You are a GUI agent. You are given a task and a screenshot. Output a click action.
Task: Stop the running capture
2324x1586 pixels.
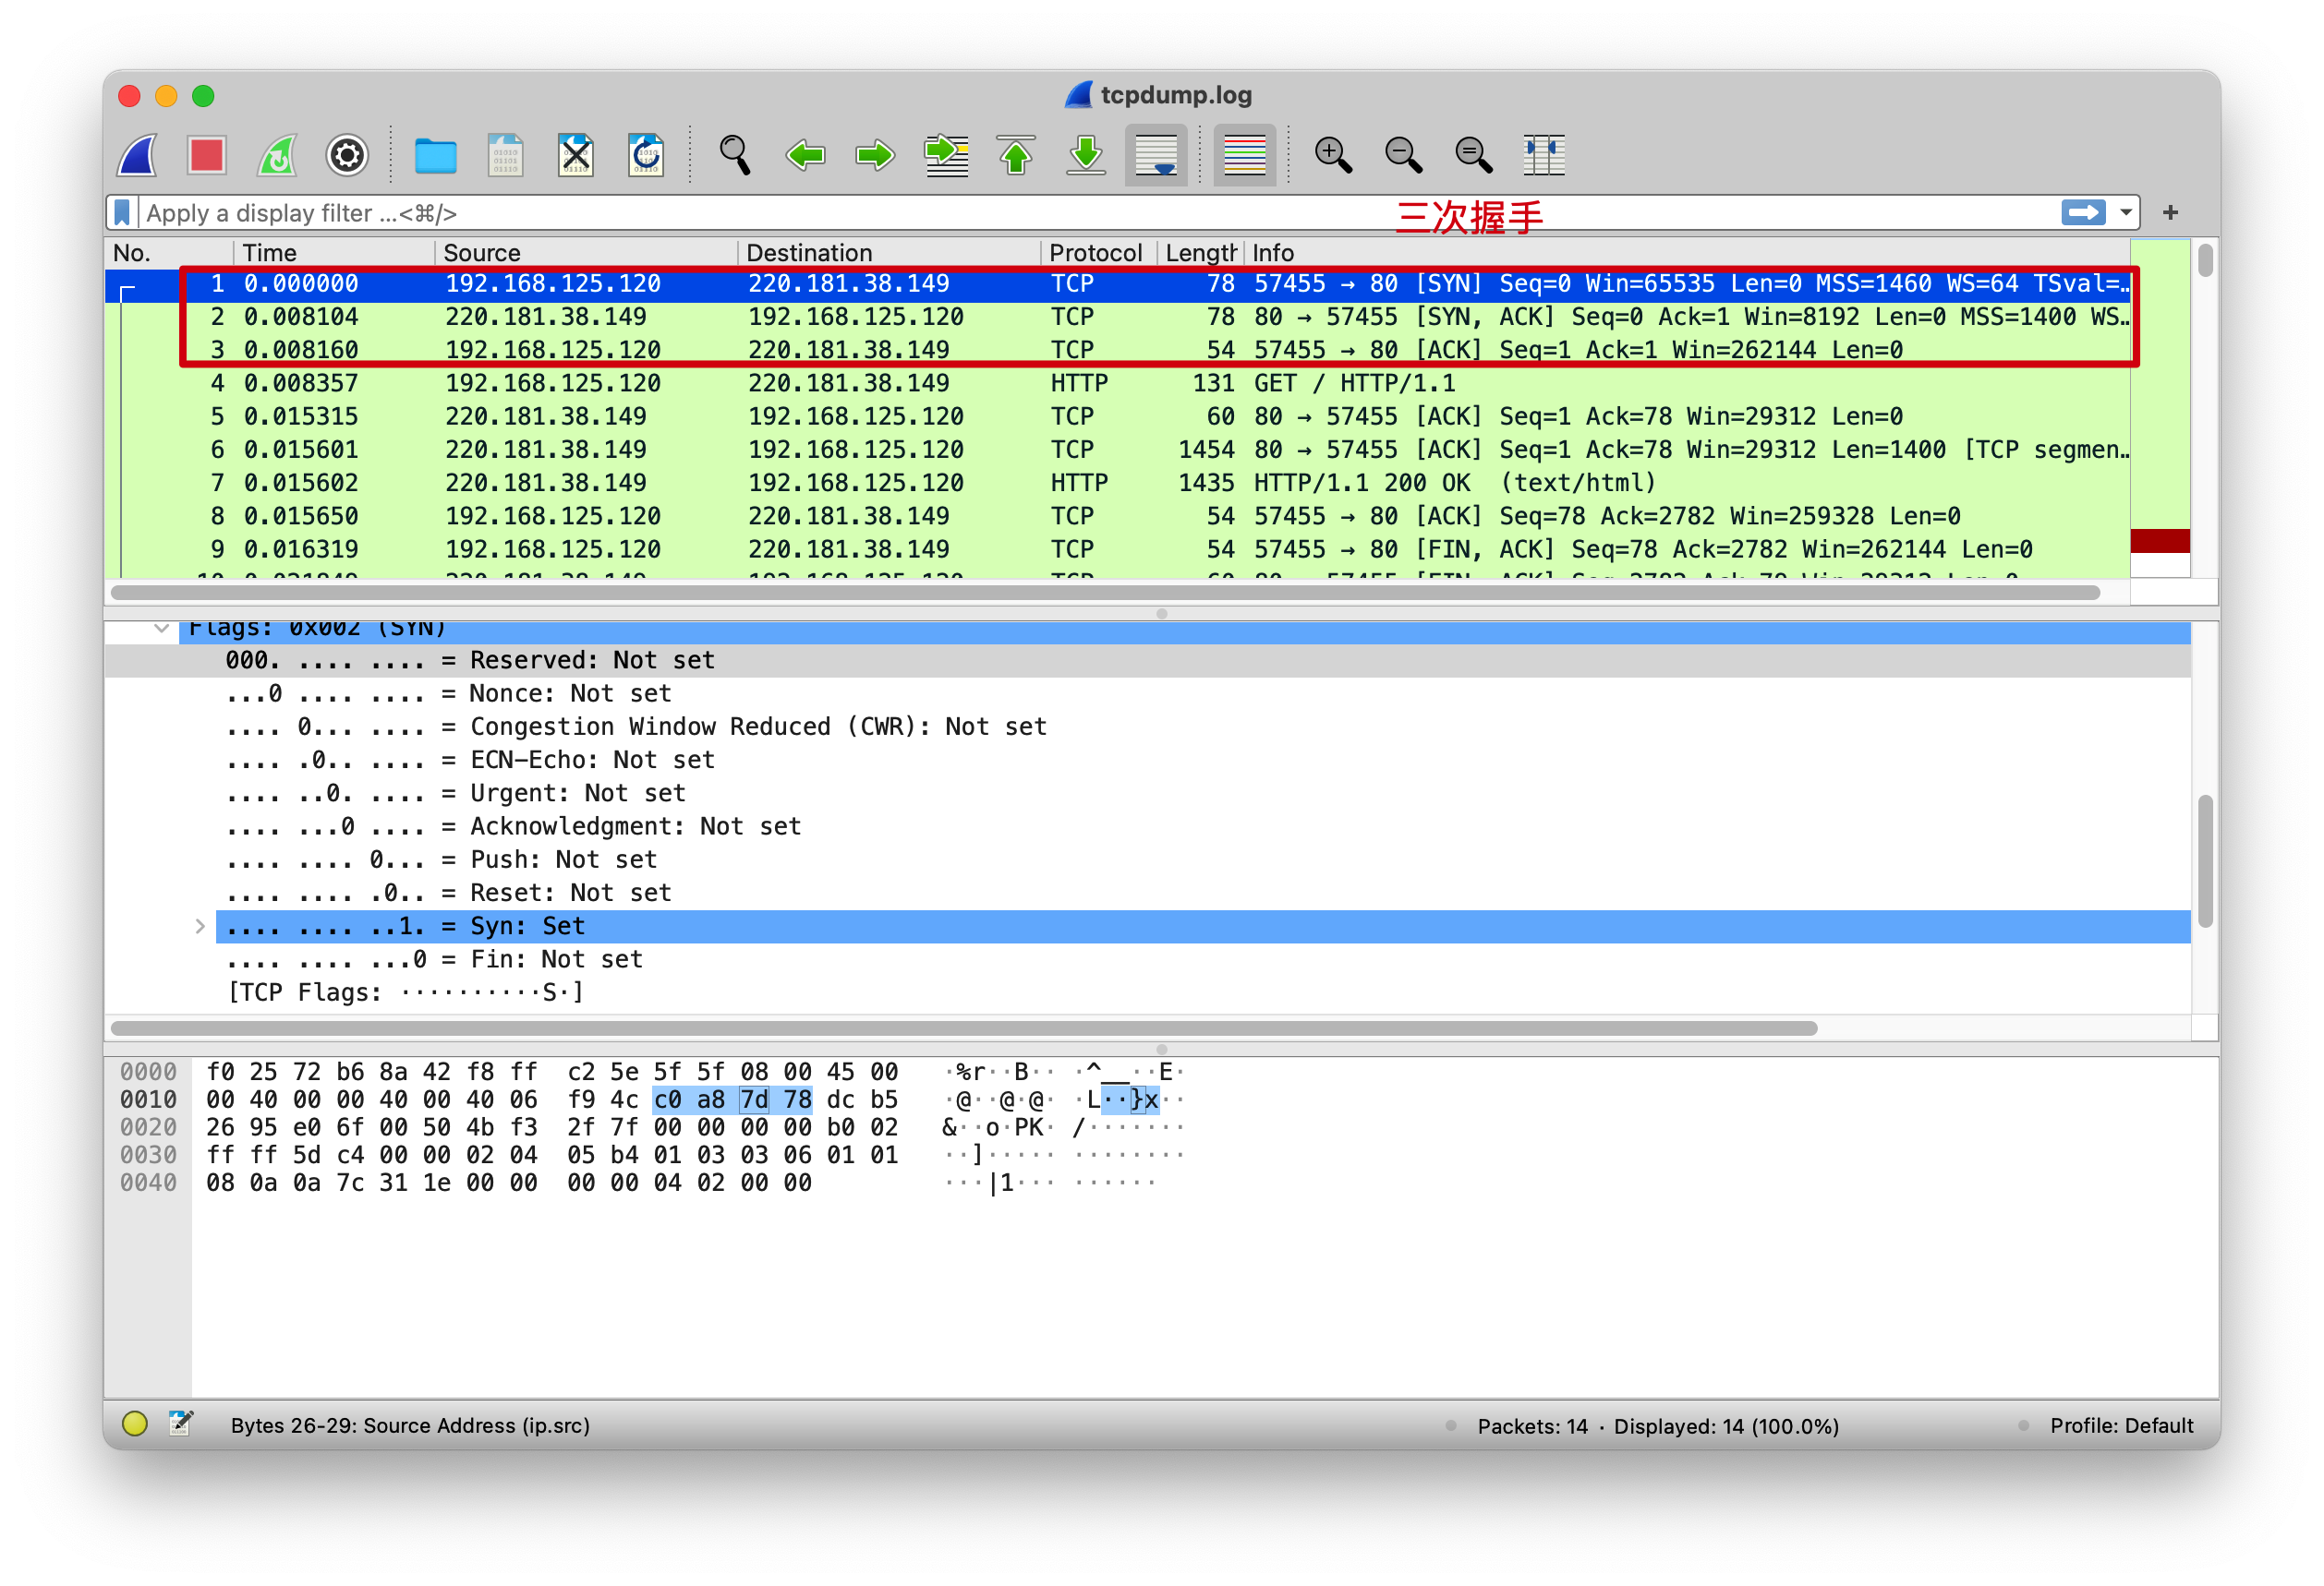(x=207, y=155)
